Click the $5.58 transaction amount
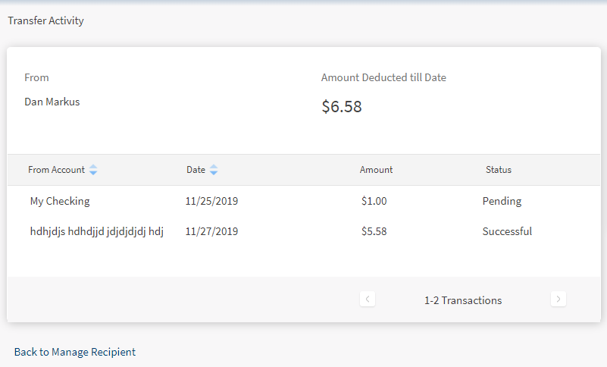The width and height of the screenshot is (607, 367). (x=374, y=231)
